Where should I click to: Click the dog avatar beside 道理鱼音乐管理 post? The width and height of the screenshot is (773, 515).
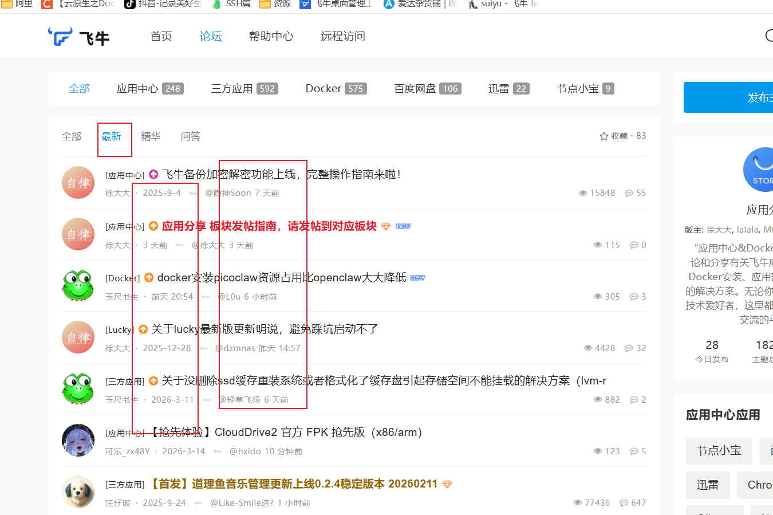pos(78,492)
